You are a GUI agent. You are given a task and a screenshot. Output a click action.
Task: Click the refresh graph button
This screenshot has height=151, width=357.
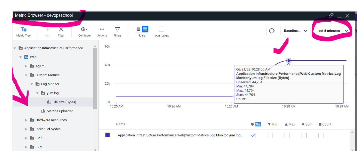(x=272, y=31)
